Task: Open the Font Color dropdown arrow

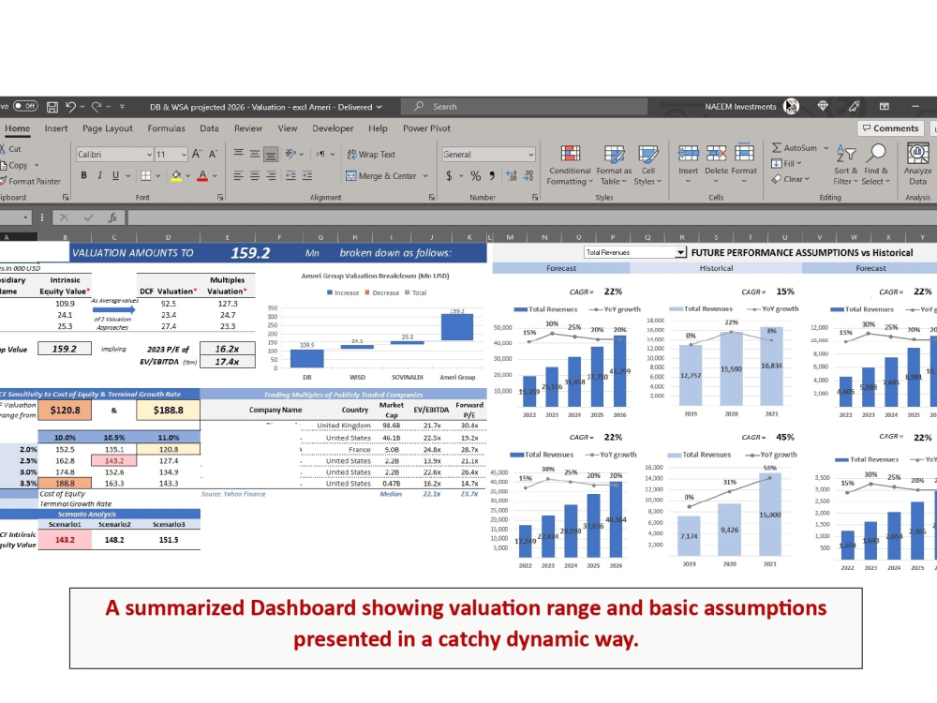Action: pos(216,176)
